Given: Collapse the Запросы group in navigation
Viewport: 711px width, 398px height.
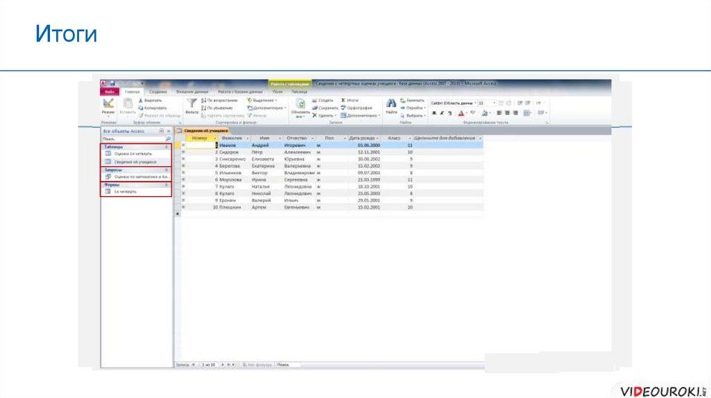Looking at the screenshot, I should click(166, 170).
